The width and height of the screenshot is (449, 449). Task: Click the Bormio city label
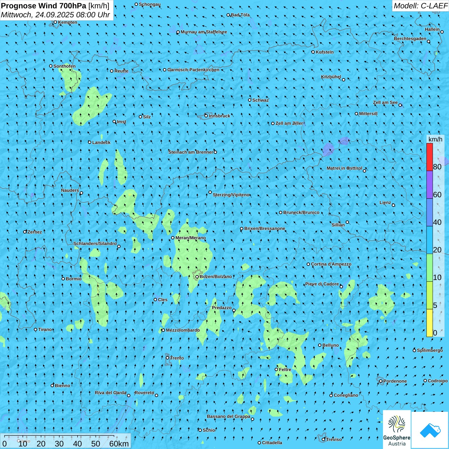(x=73, y=279)
